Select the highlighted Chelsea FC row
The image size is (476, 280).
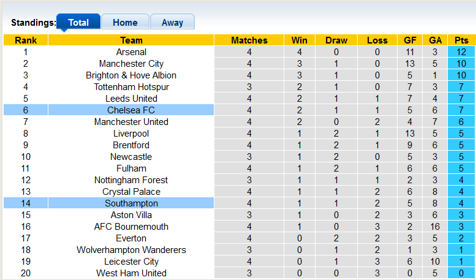coord(131,110)
